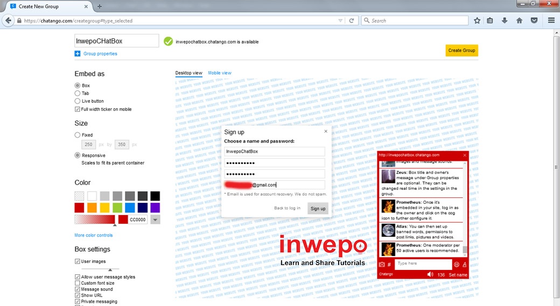The width and height of the screenshot is (560, 306).
Task: Close the Sign up dialog
Action: [x=326, y=131]
